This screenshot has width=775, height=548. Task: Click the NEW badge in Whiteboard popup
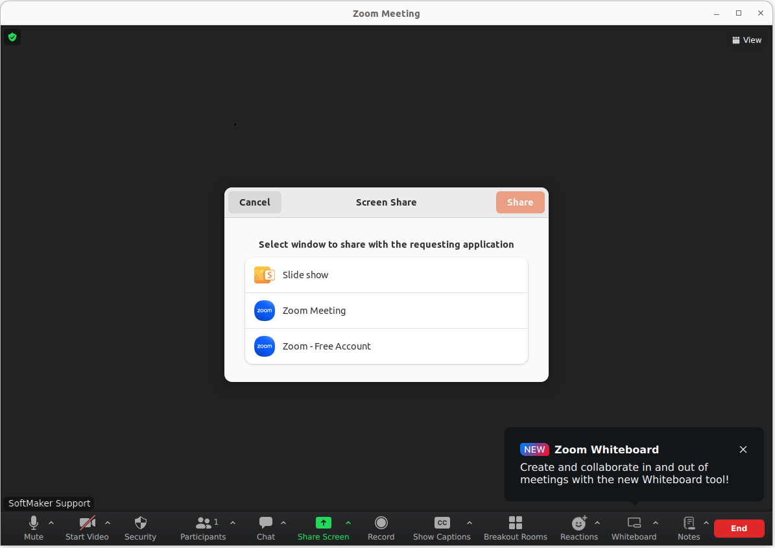(534, 449)
